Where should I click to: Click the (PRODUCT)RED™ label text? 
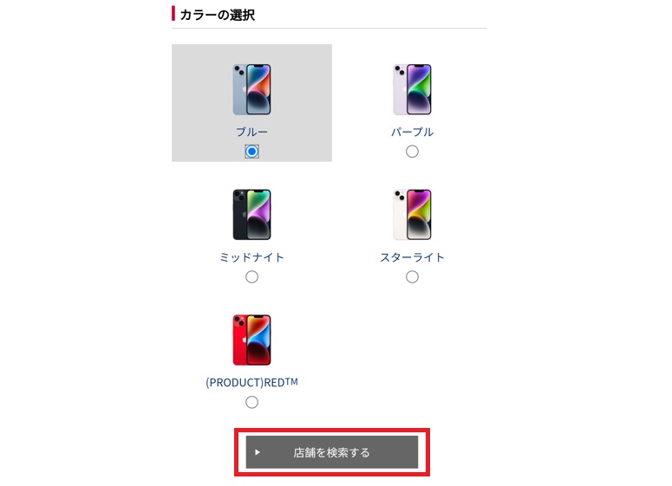click(x=251, y=382)
